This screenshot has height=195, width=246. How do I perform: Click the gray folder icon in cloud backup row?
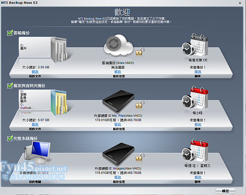(x=59, y=50)
